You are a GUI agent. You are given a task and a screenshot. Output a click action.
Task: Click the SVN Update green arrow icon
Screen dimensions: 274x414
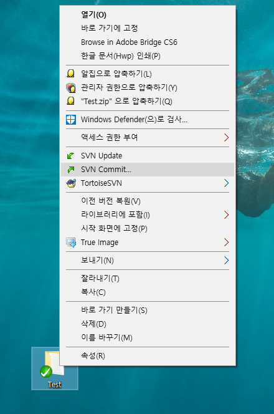tap(70, 156)
